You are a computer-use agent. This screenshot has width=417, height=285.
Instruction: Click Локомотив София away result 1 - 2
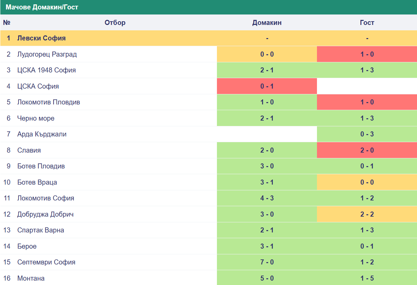click(x=367, y=198)
